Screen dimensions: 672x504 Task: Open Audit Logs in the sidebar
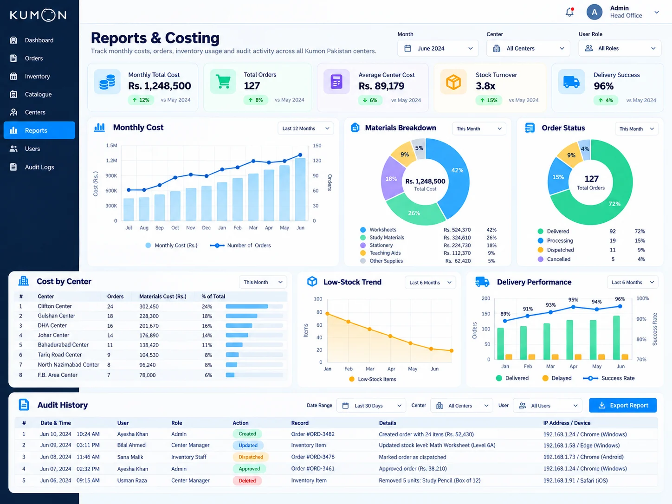point(39,167)
